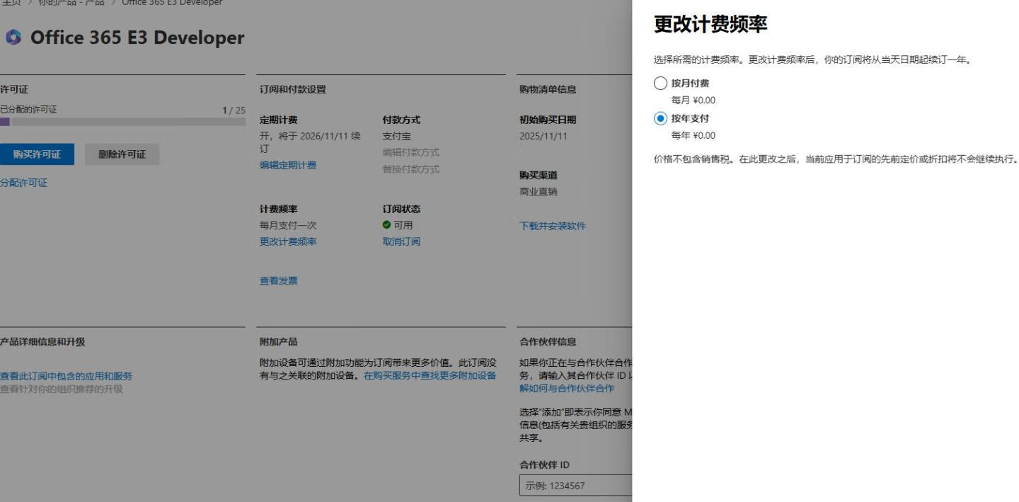Click the assigned licenses progress bar
The image size is (1019, 502).
(122, 122)
